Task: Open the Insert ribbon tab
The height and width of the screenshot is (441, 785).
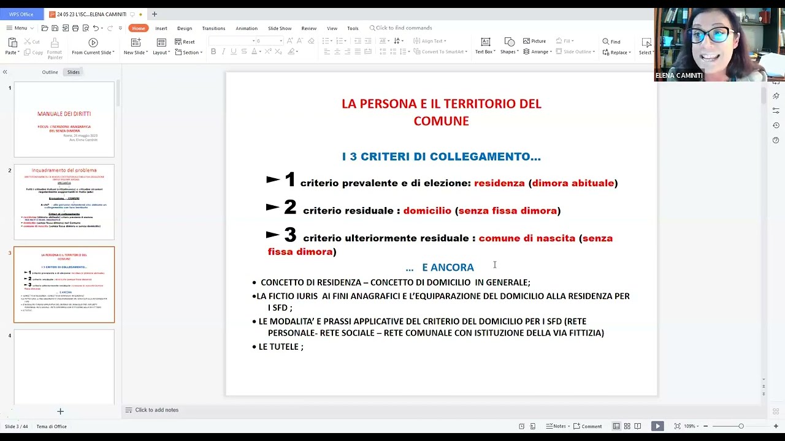Action: (161, 28)
